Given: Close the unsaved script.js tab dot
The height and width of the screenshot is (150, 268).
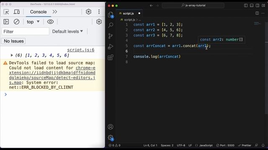Looking at the screenshot, I should pos(139,13).
